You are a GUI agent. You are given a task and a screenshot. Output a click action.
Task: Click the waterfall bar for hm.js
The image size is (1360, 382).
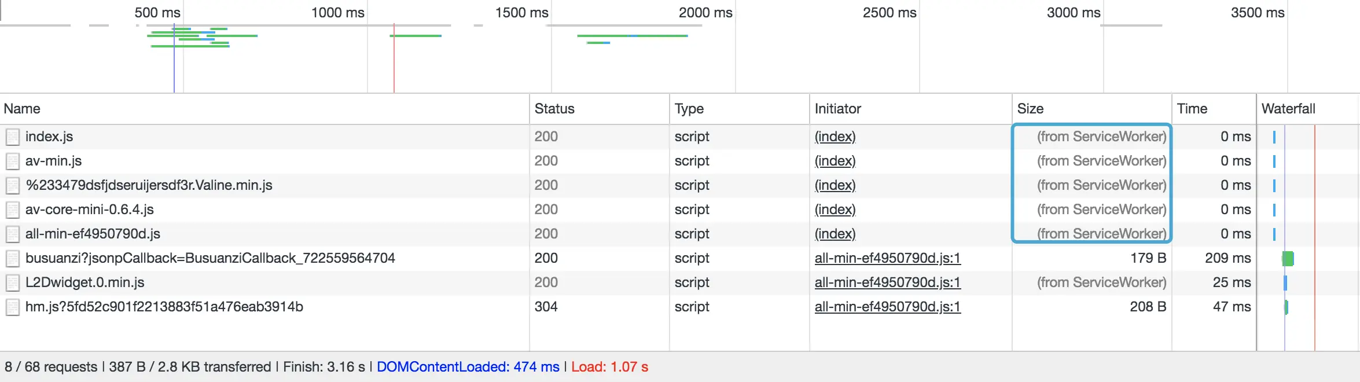(x=1286, y=307)
